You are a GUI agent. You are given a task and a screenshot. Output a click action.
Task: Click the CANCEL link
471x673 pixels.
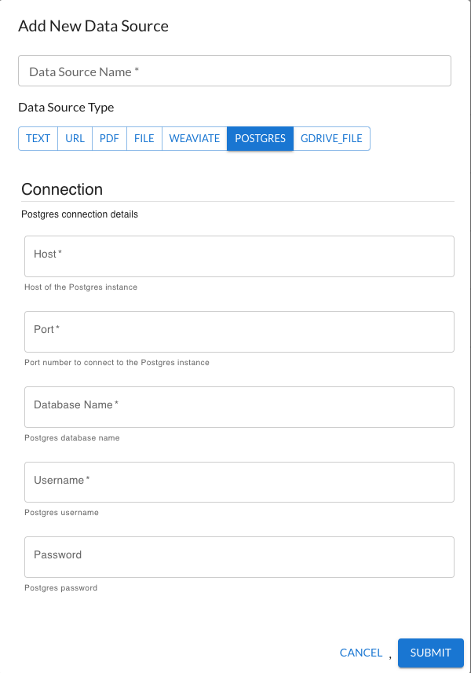pos(361,653)
